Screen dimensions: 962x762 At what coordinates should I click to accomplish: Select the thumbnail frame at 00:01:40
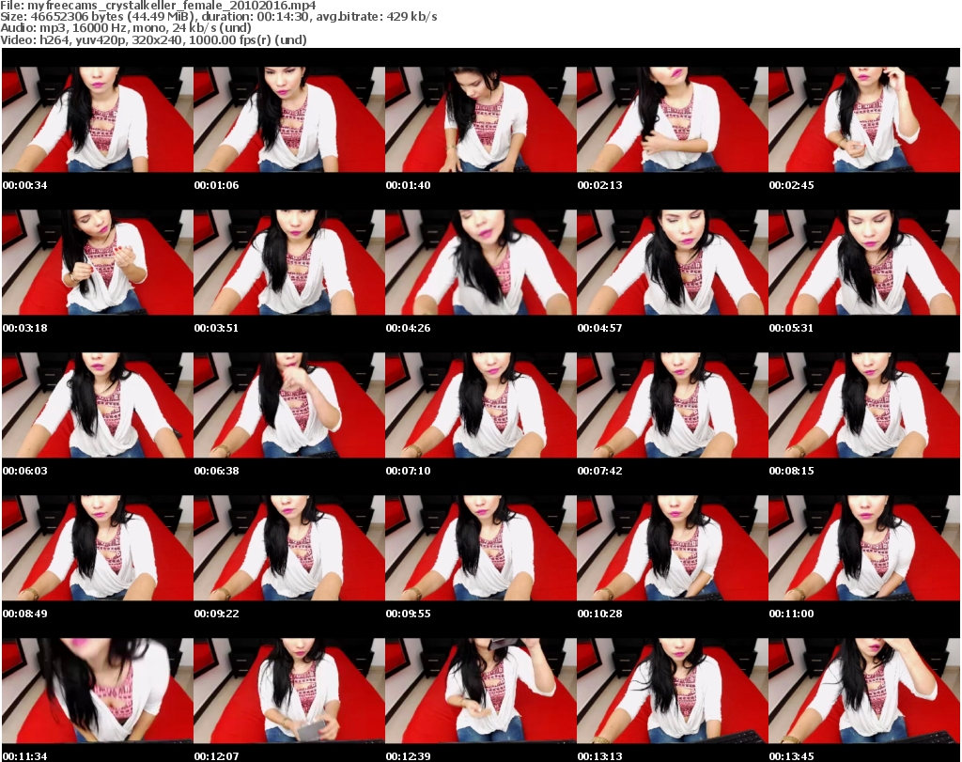(x=481, y=119)
